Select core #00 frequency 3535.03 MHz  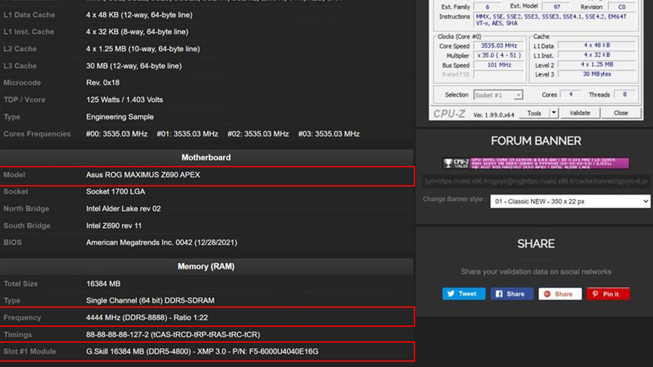click(x=117, y=134)
